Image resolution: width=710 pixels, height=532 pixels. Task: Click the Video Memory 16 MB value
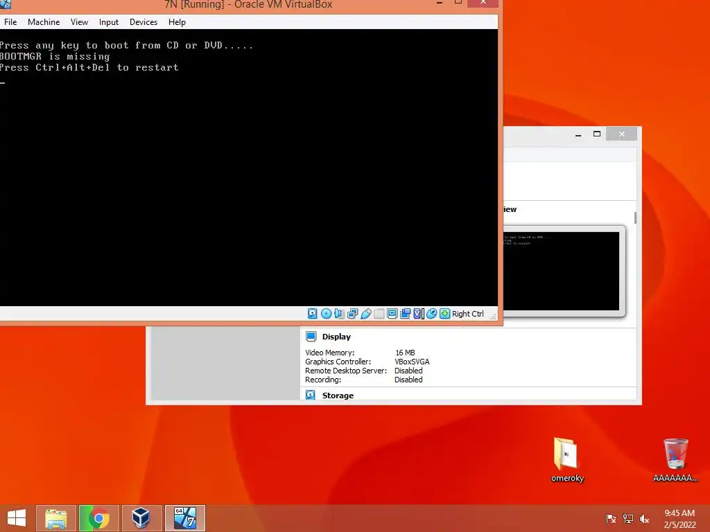click(405, 353)
